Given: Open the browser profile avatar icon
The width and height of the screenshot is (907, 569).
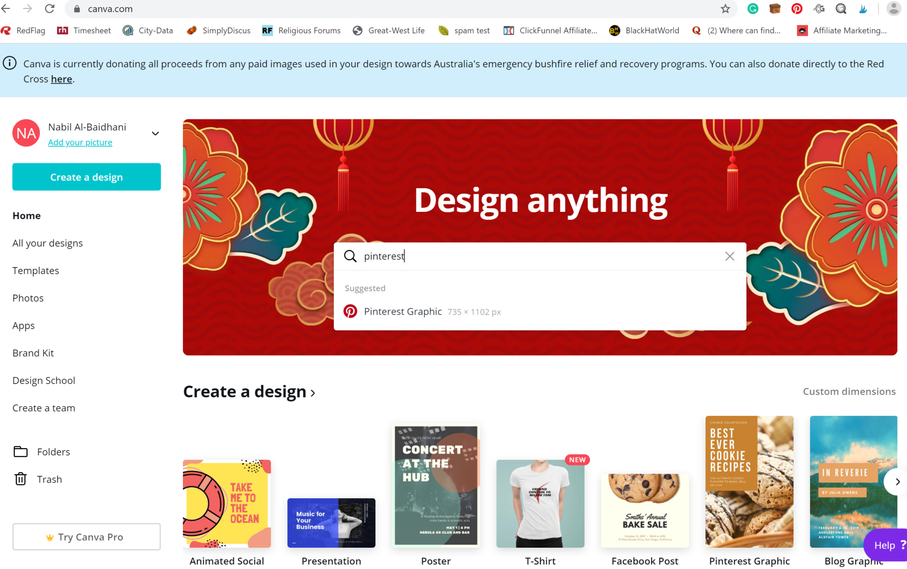Looking at the screenshot, I should click(x=893, y=9).
